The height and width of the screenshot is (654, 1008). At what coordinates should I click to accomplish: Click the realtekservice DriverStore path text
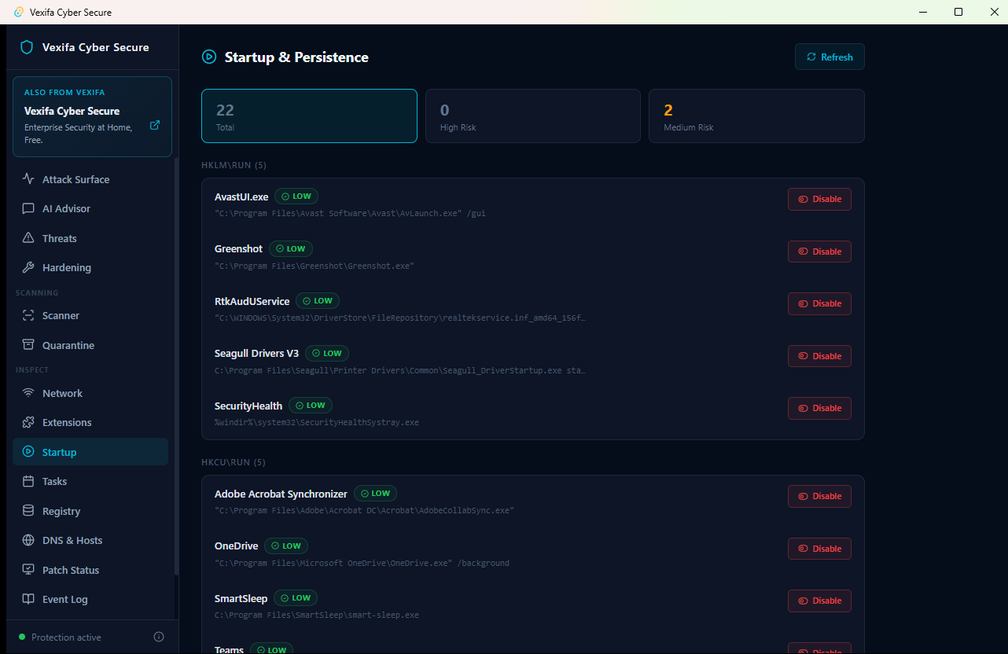point(400,318)
